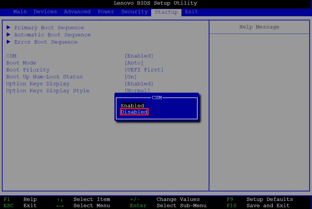Click the F1 Help key hint

20,200
